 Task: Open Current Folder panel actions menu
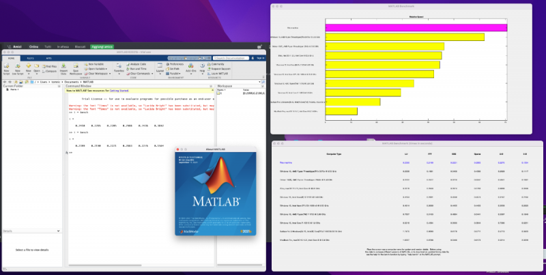(x=59, y=86)
